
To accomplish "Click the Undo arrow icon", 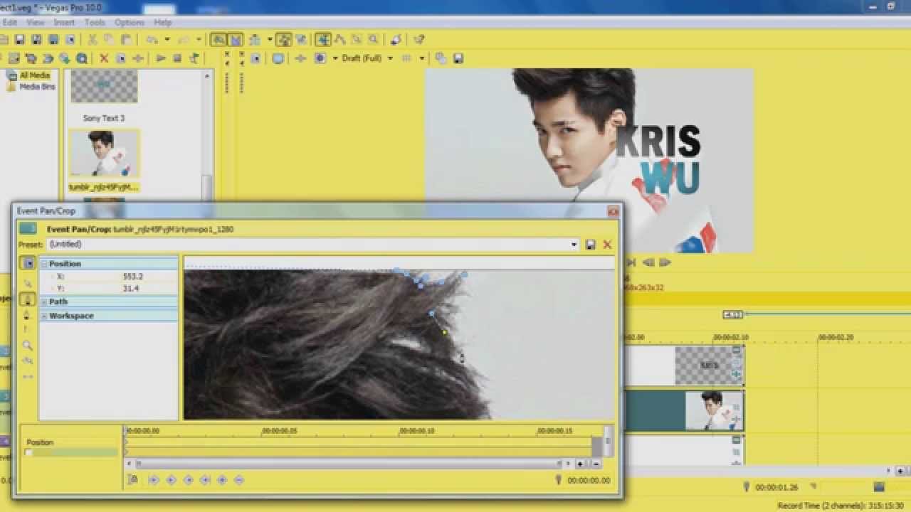I will 152,40.
